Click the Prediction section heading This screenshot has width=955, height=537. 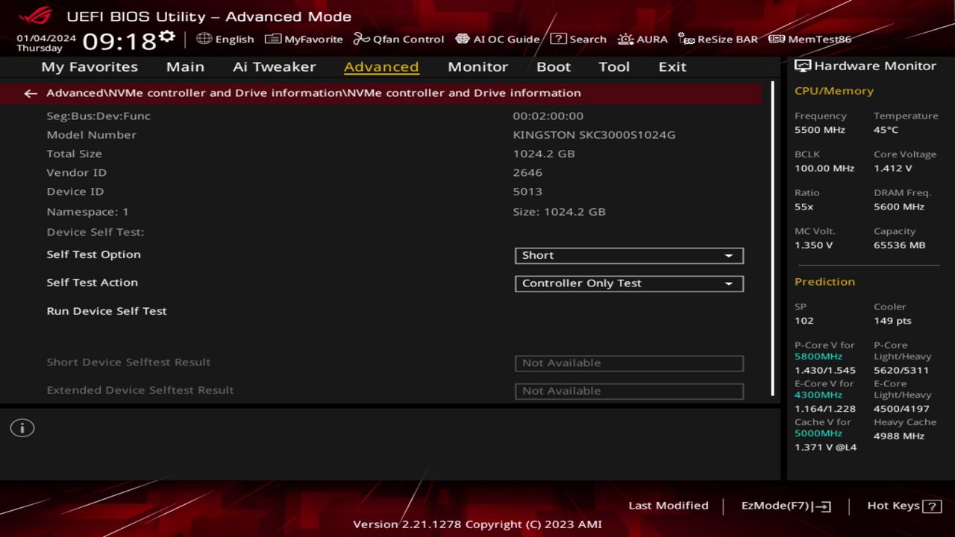[824, 282]
